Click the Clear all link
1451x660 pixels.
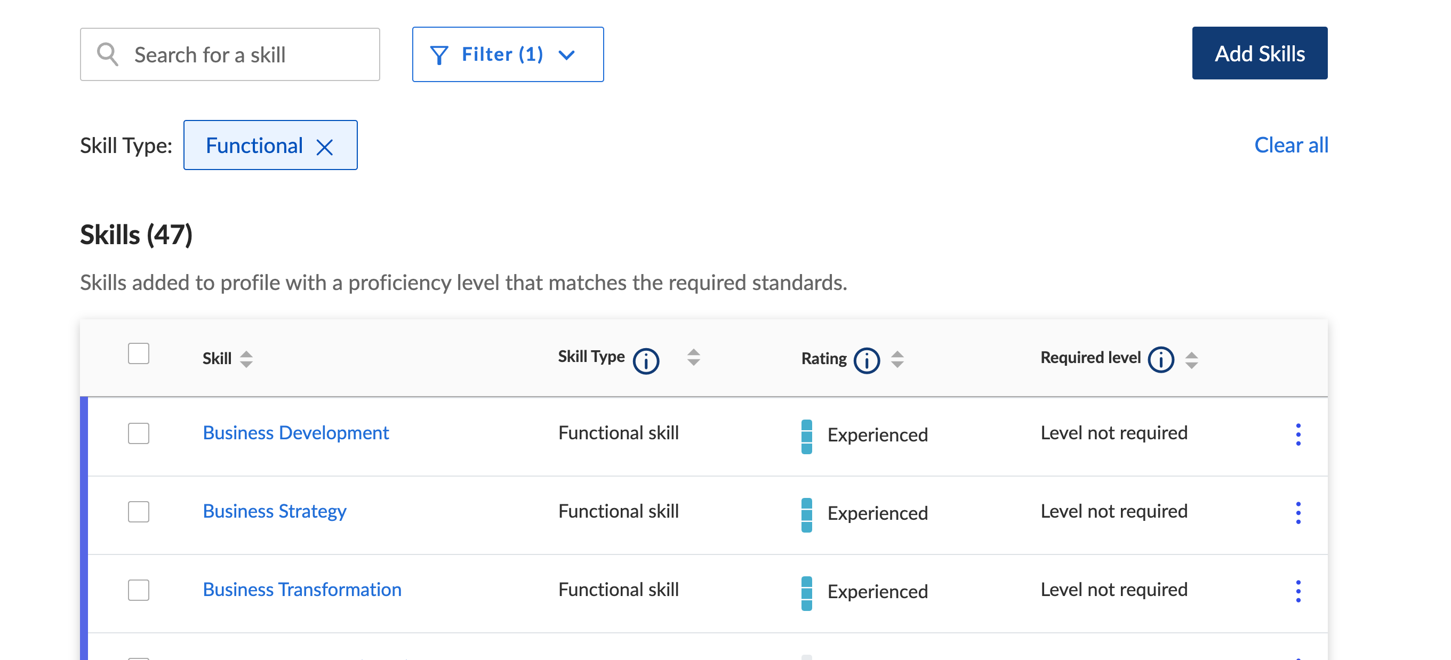(1290, 146)
